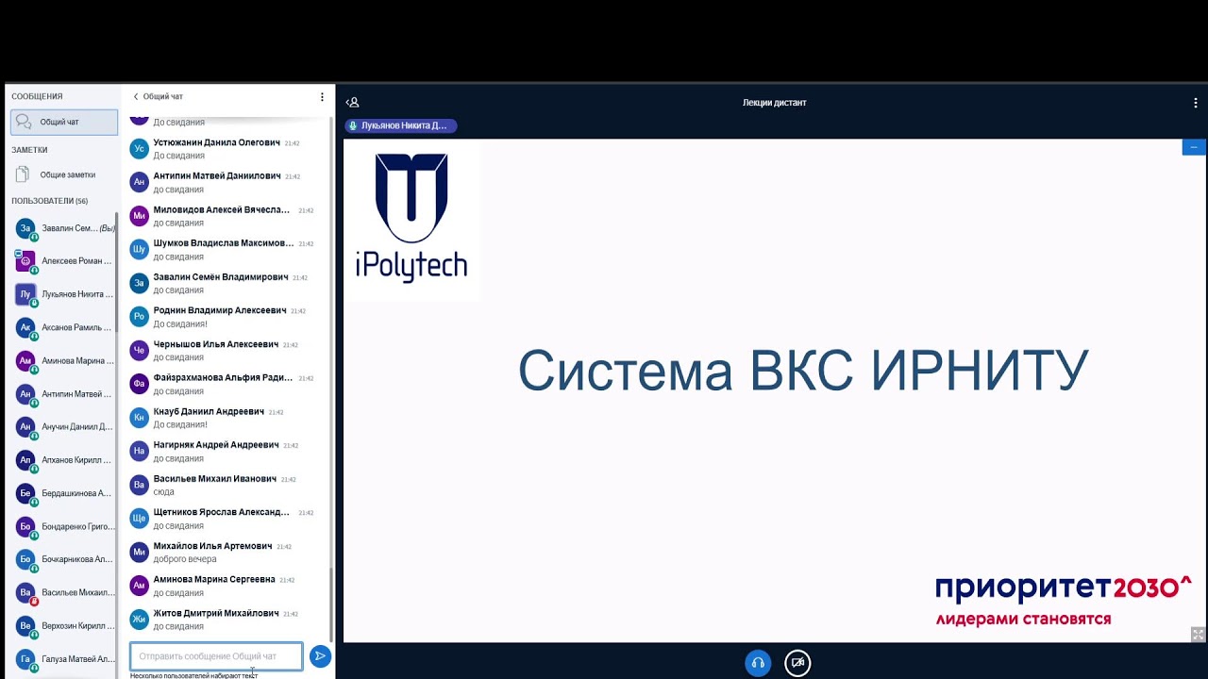Click the Ще avatar of Щетников's chat message

pyautogui.click(x=140, y=519)
